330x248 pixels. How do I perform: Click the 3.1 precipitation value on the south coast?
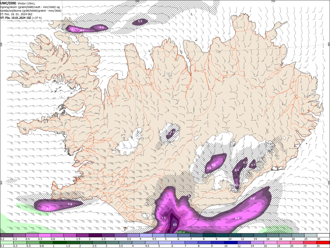[x=175, y=225]
